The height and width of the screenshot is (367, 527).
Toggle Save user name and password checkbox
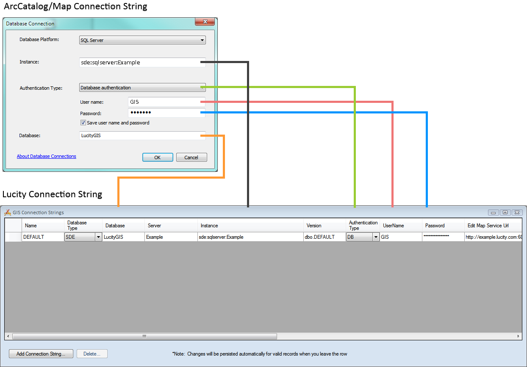(83, 123)
